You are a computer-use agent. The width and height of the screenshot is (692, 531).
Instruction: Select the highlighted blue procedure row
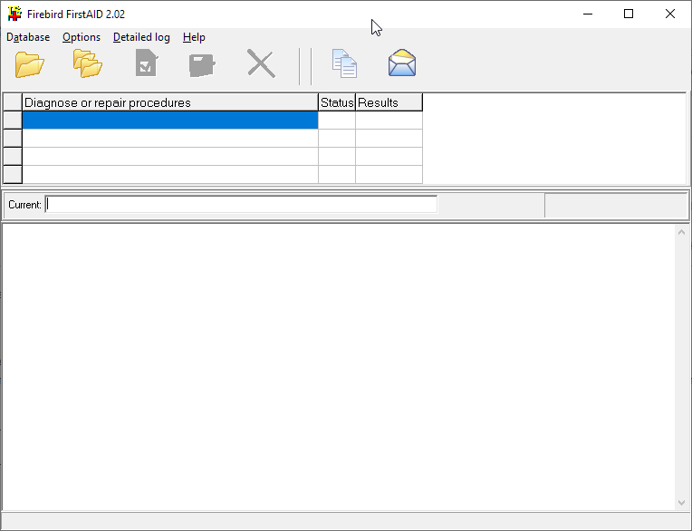pyautogui.click(x=170, y=120)
